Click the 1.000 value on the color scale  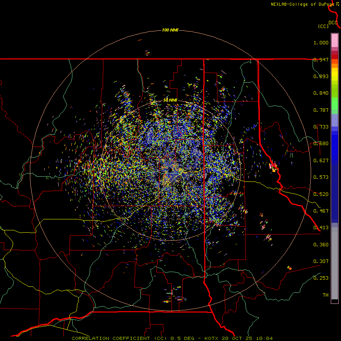[321, 42]
